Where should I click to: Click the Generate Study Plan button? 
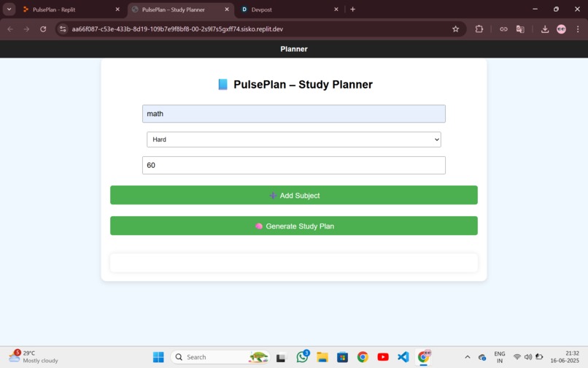click(293, 226)
